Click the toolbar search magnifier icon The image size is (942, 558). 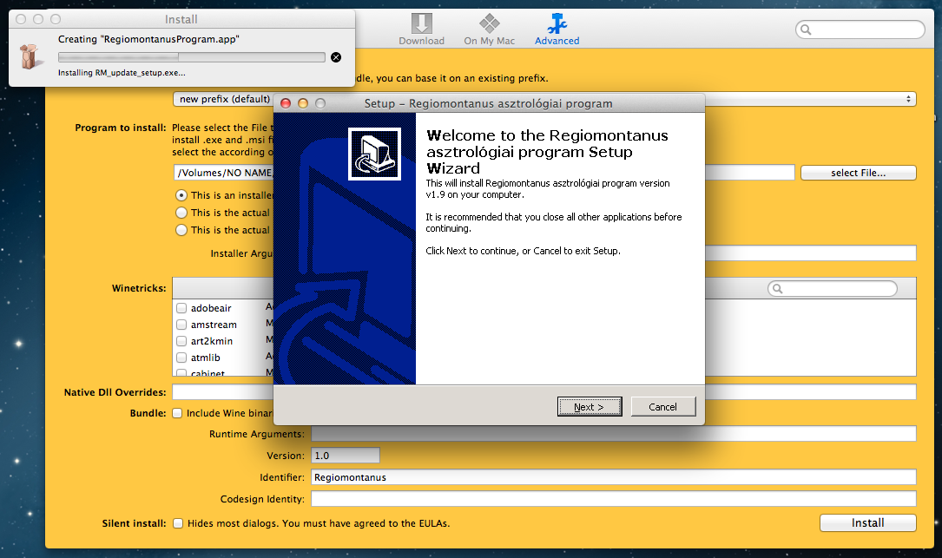(806, 30)
